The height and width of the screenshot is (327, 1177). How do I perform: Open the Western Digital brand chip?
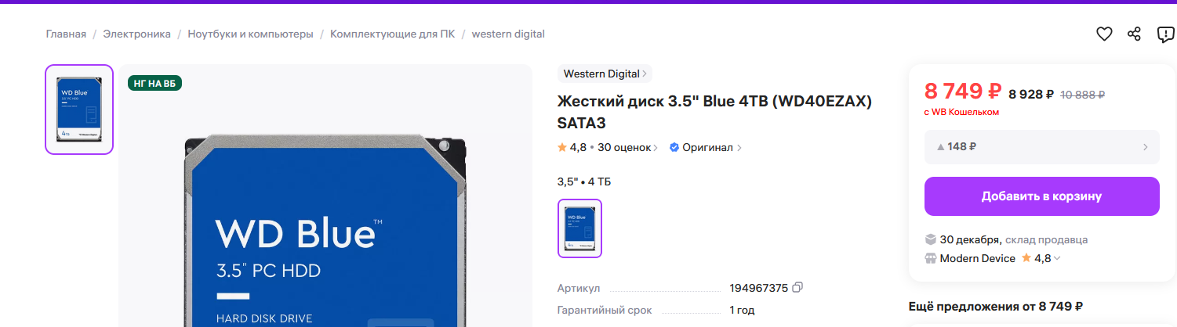[x=605, y=74]
